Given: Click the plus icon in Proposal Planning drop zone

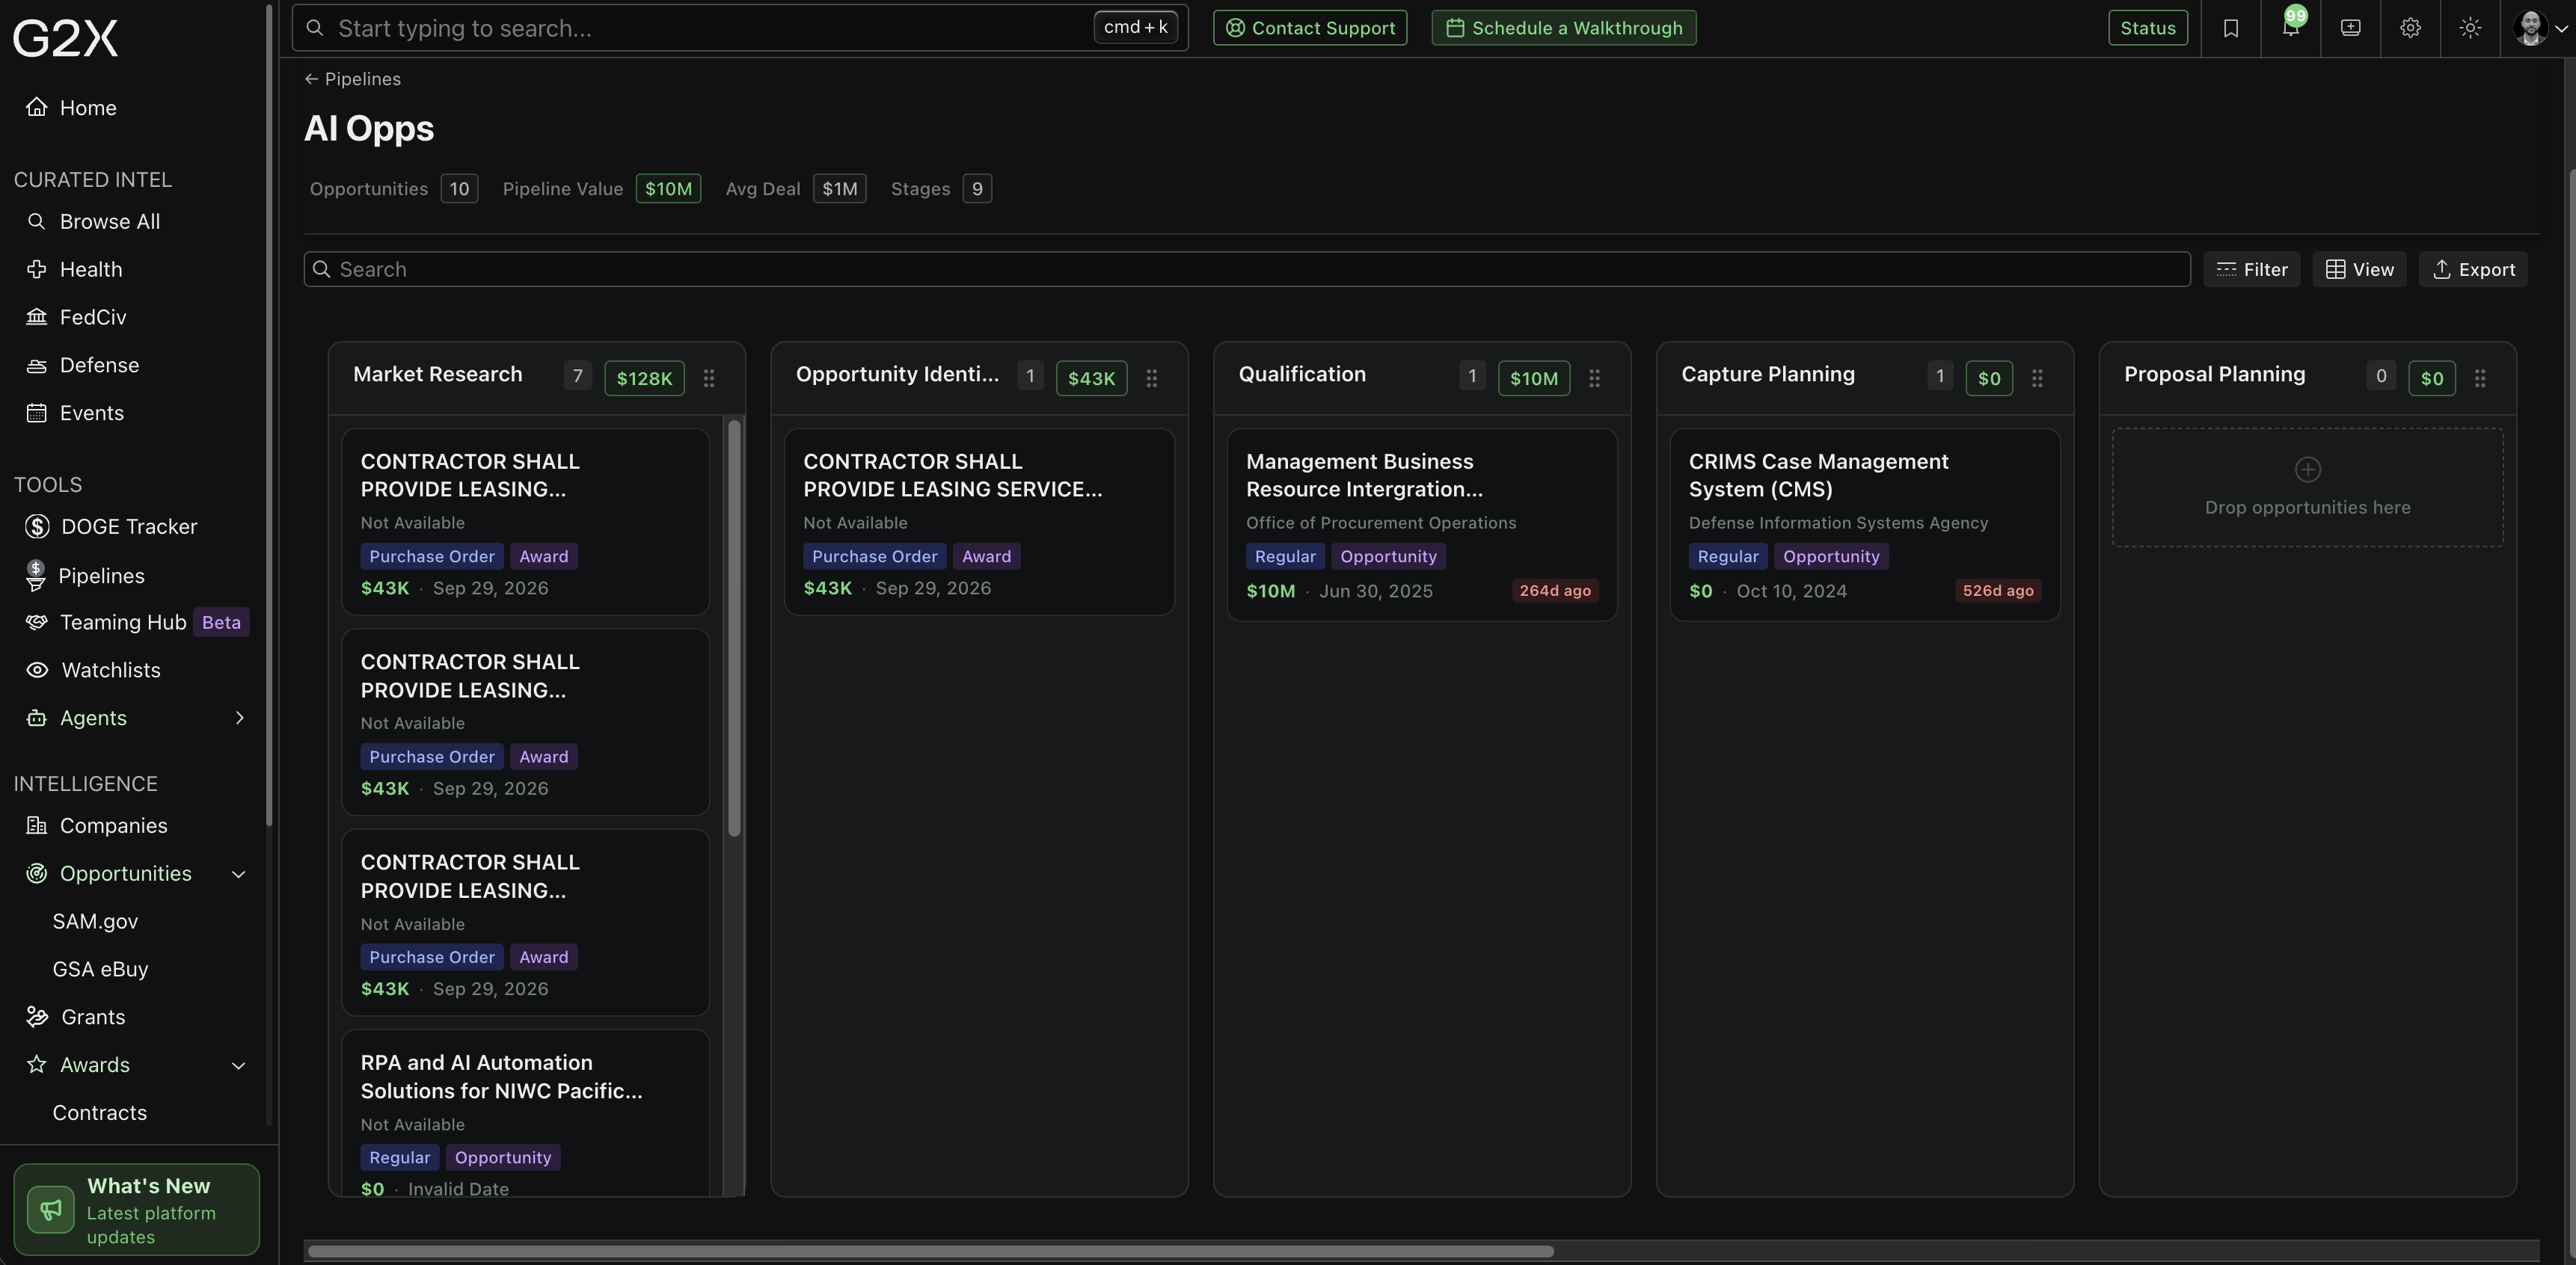Looking at the screenshot, I should (x=2307, y=469).
